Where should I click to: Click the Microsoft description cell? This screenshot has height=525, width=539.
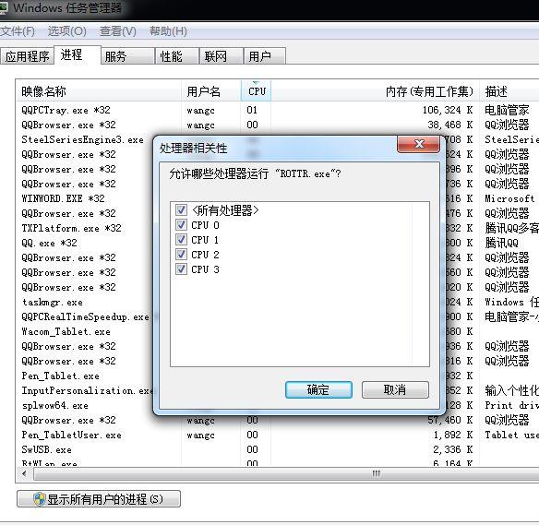coord(509,198)
